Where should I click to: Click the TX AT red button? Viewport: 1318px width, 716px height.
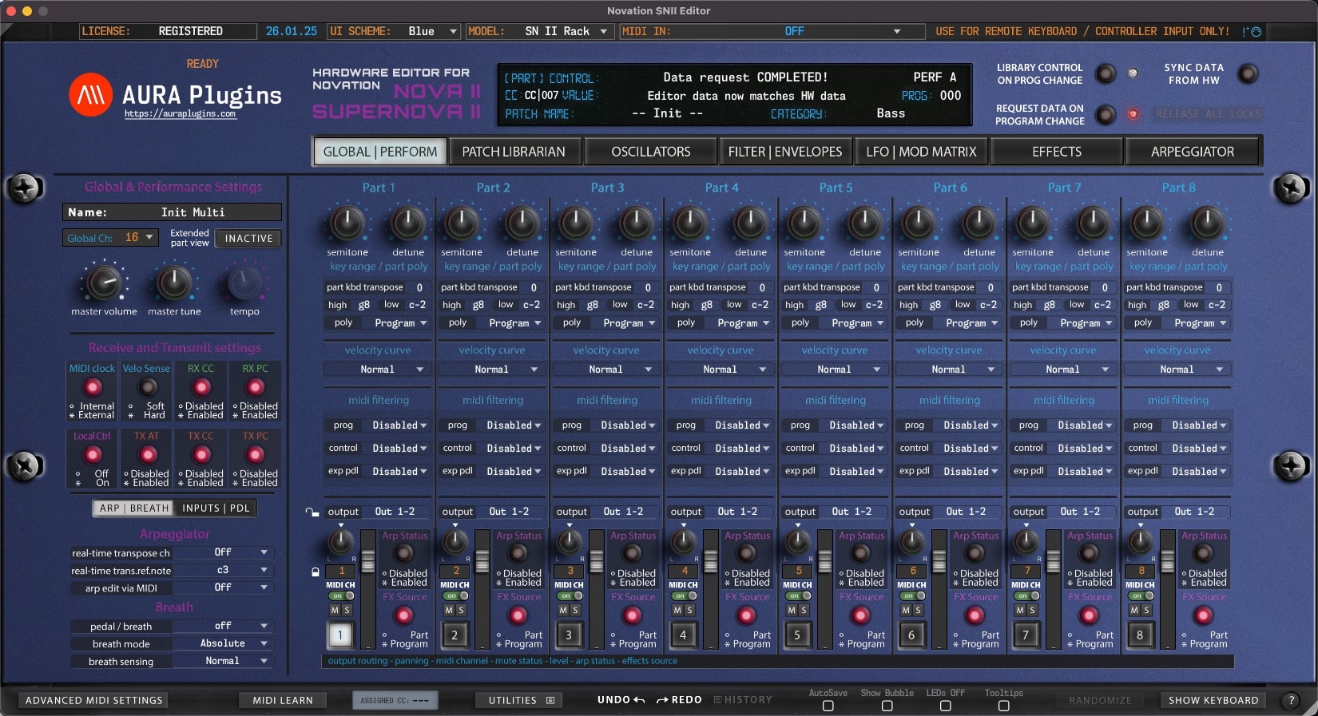tap(148, 455)
